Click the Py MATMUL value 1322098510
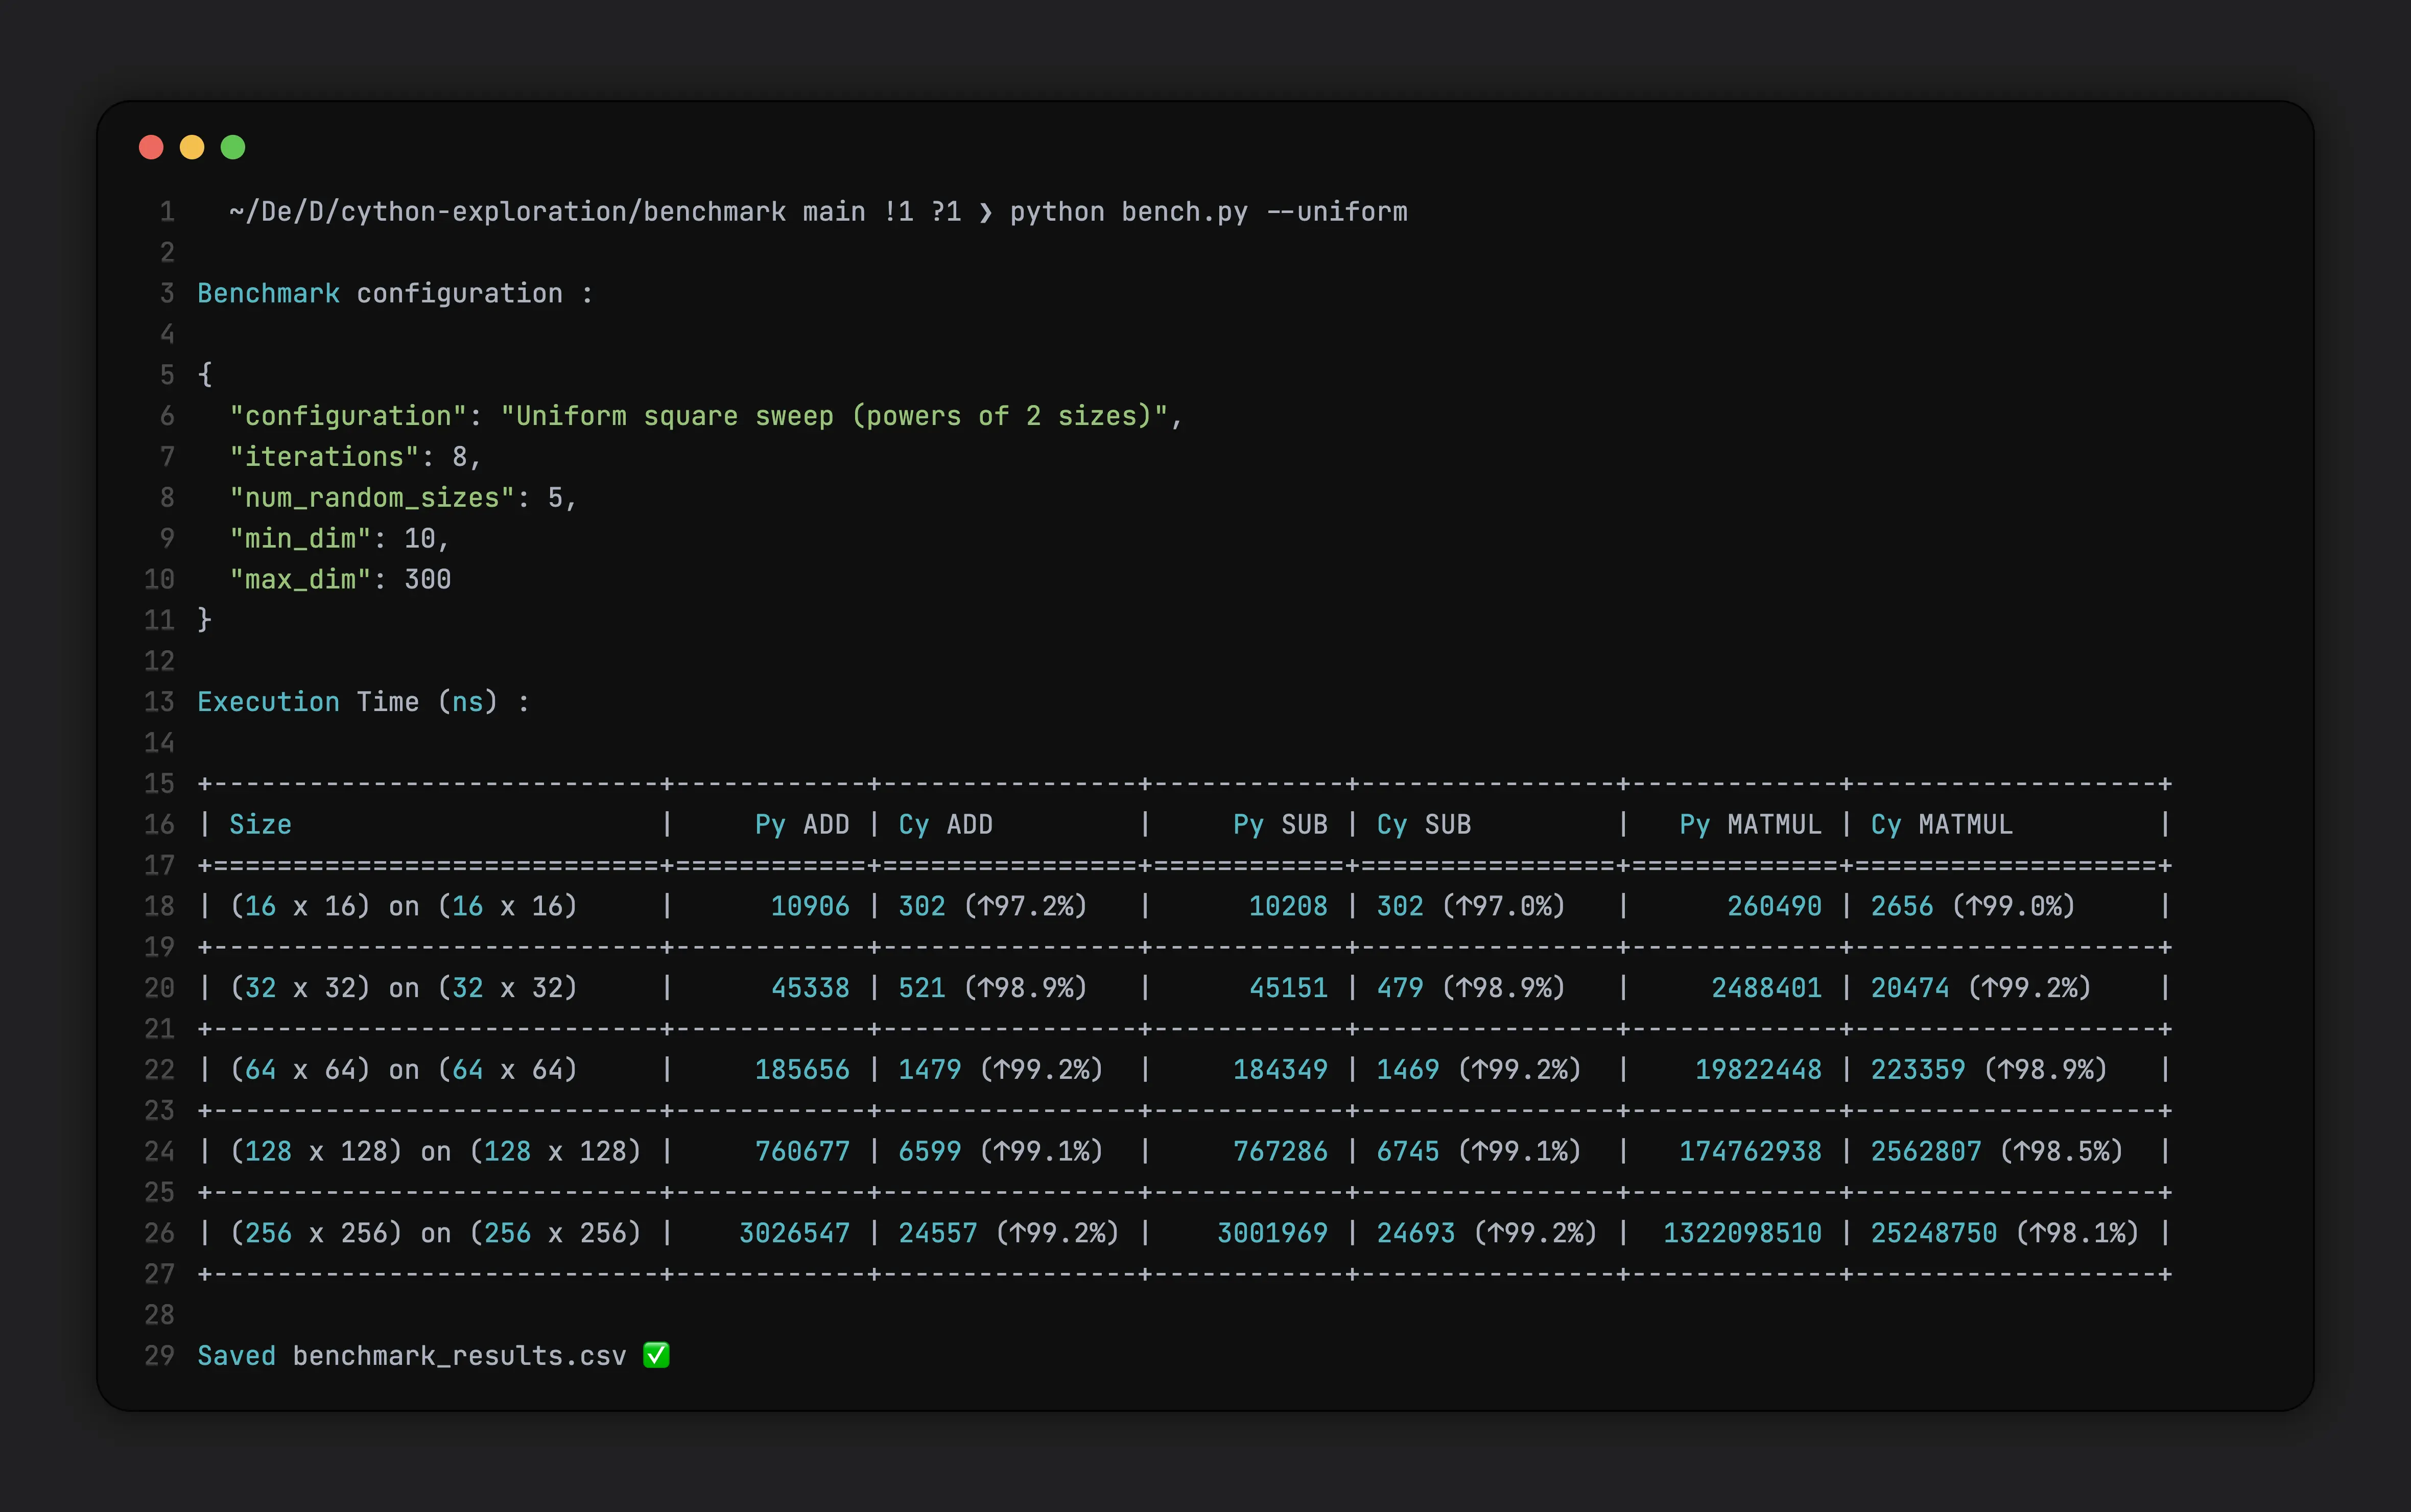Viewport: 2411px width, 1512px height. click(1742, 1233)
